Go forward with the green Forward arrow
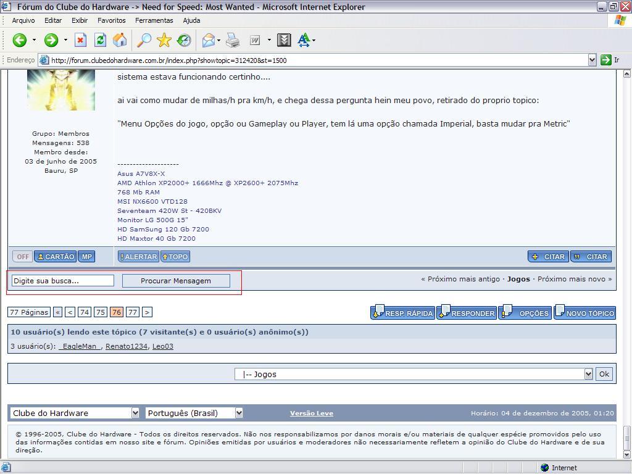 51,40
